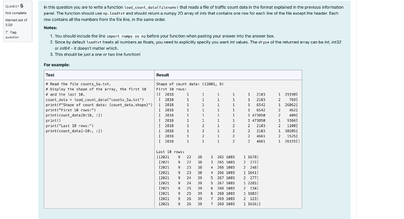Viewport: 404px width, 219px height.
Task: Click the count_data = load_count_data("counts_5a.txt") line
Action: [x=95, y=100]
